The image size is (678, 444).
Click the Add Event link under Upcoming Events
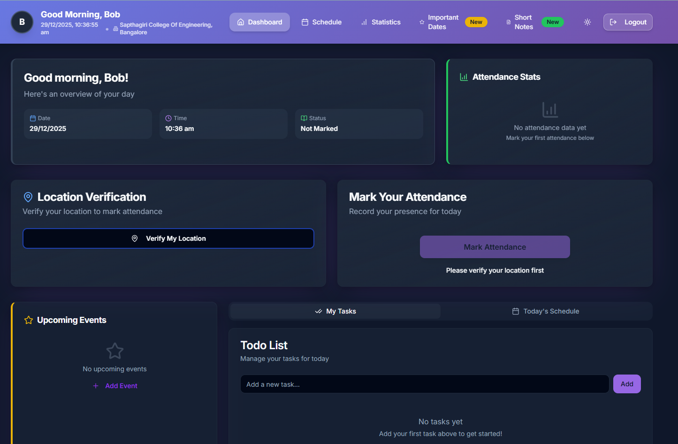115,385
